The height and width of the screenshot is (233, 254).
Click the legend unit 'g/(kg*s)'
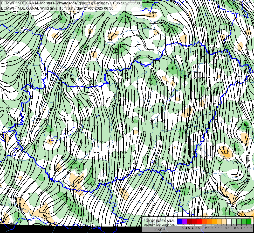pos(159,229)
